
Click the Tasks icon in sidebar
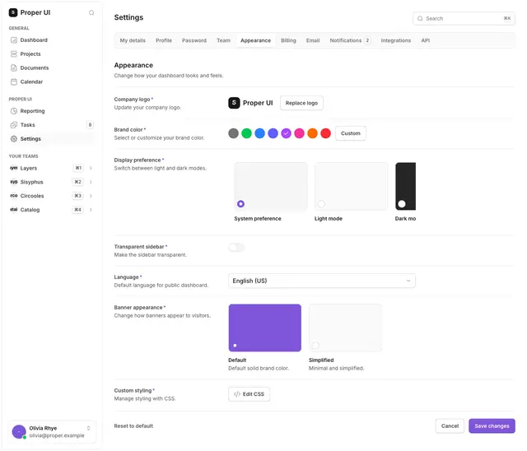click(x=14, y=125)
